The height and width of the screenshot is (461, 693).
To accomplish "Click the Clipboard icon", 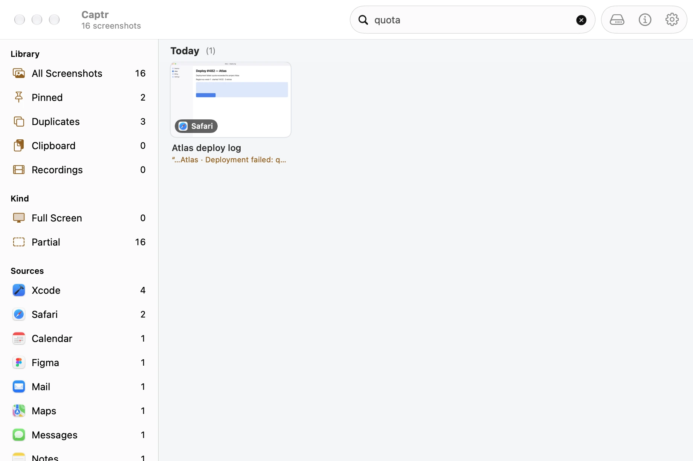I will [19, 145].
